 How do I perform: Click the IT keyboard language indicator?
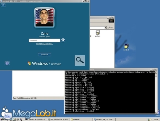(3, 5)
